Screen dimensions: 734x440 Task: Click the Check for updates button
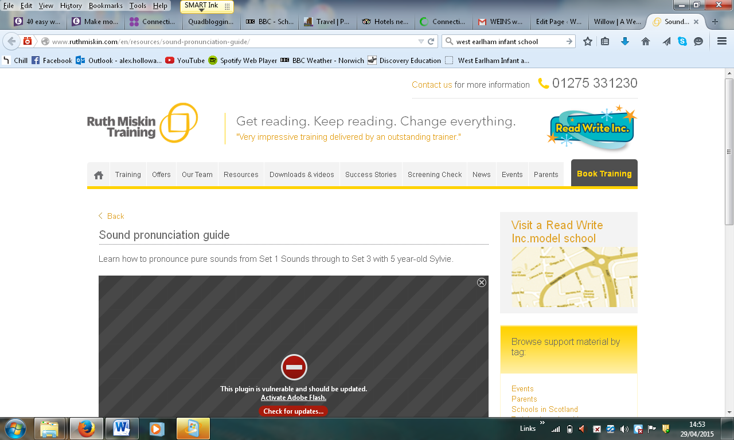pos(294,411)
